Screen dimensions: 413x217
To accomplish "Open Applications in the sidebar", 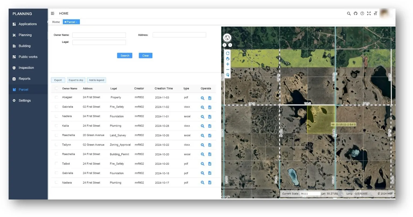I will tap(28, 24).
